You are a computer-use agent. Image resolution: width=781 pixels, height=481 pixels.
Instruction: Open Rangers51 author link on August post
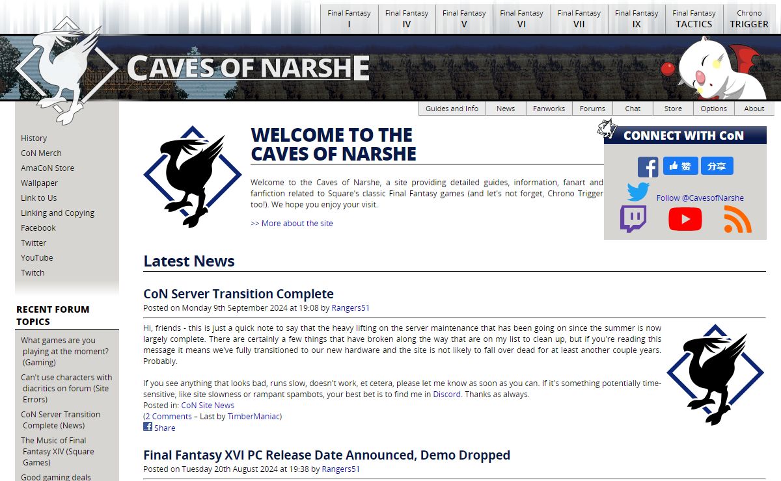pyautogui.click(x=340, y=469)
